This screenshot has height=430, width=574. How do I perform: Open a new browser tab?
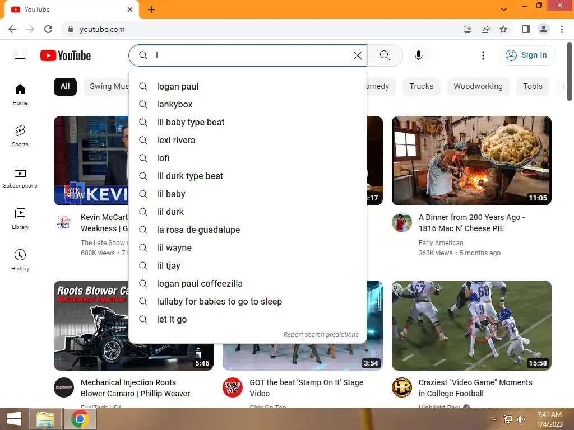151,10
